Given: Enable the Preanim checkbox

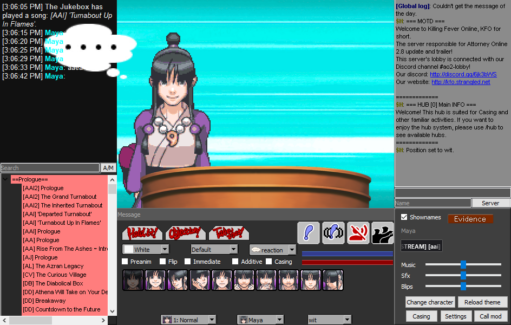Looking at the screenshot, I should (125, 262).
